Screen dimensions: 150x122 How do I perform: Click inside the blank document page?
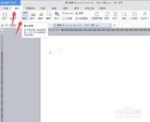click(x=95, y=78)
